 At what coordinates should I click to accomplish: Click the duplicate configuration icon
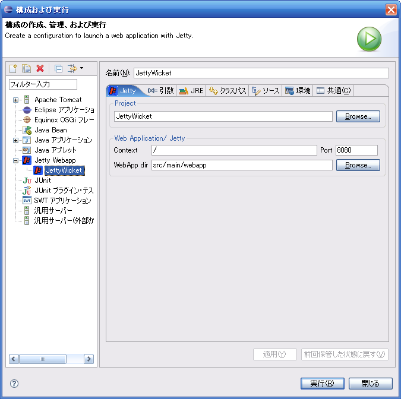(x=26, y=68)
